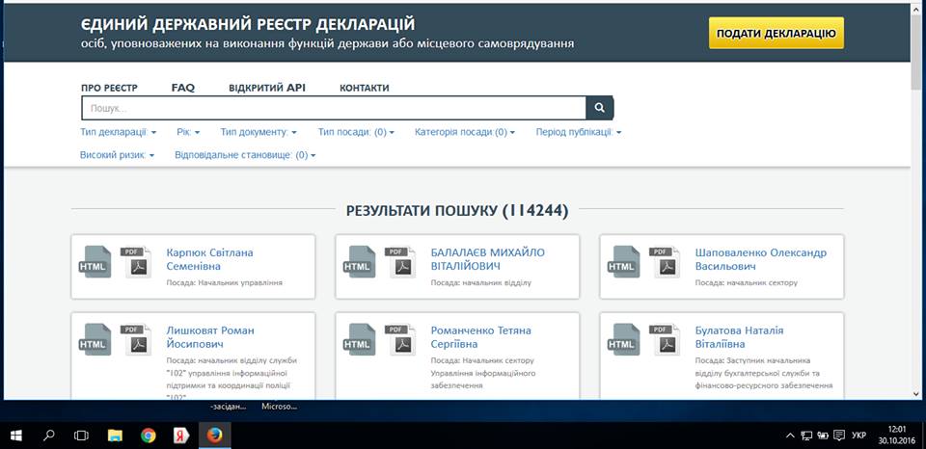The image size is (926, 449).
Task: Open Шаповаленко Олександр Васильович name link
Action: coord(761,259)
